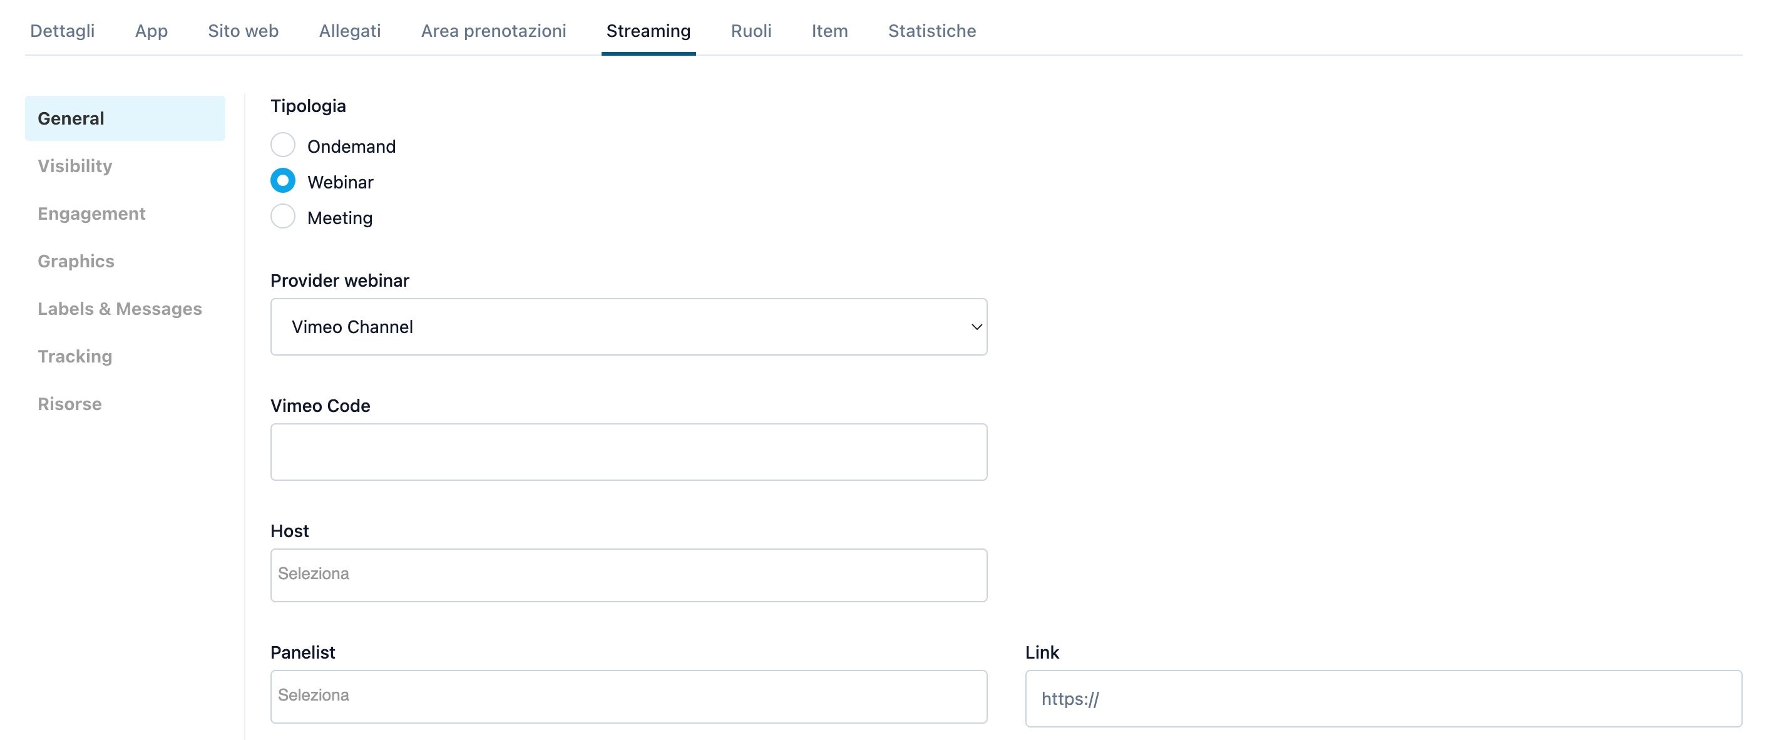
Task: Select General in the sidebar
Action: [125, 119]
